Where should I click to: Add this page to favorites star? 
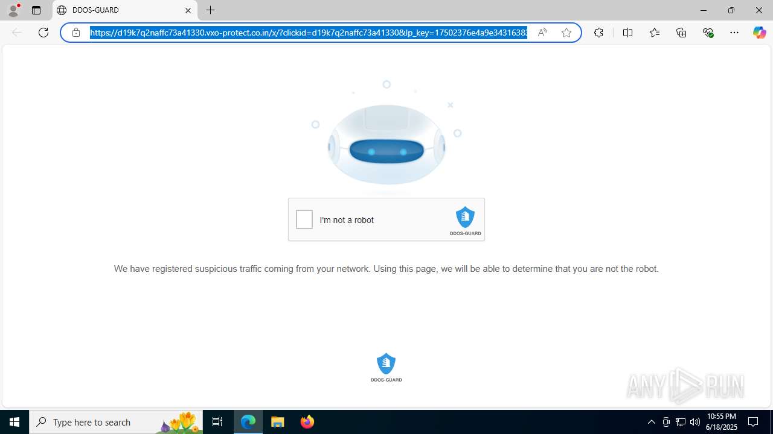(566, 33)
